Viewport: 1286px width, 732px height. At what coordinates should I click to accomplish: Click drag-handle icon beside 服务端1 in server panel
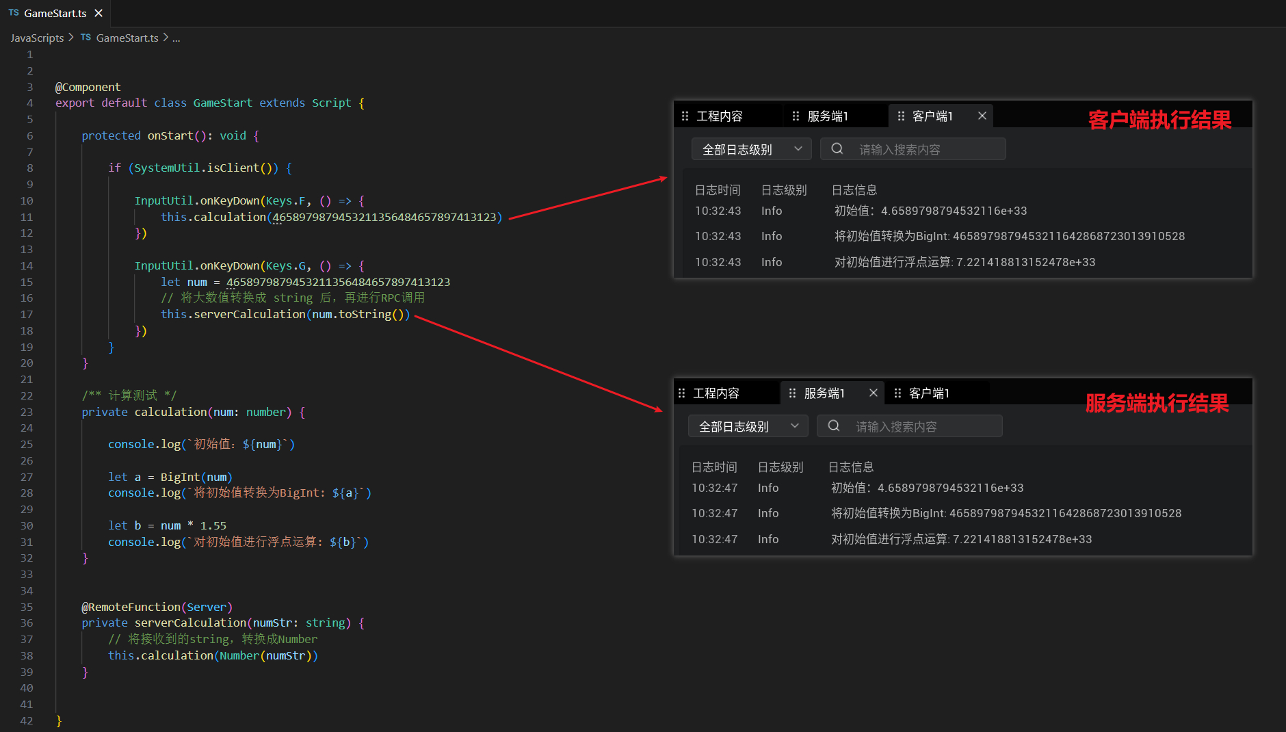tap(792, 393)
